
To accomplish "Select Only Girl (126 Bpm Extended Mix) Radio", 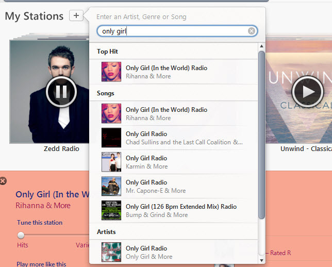I will [174, 210].
